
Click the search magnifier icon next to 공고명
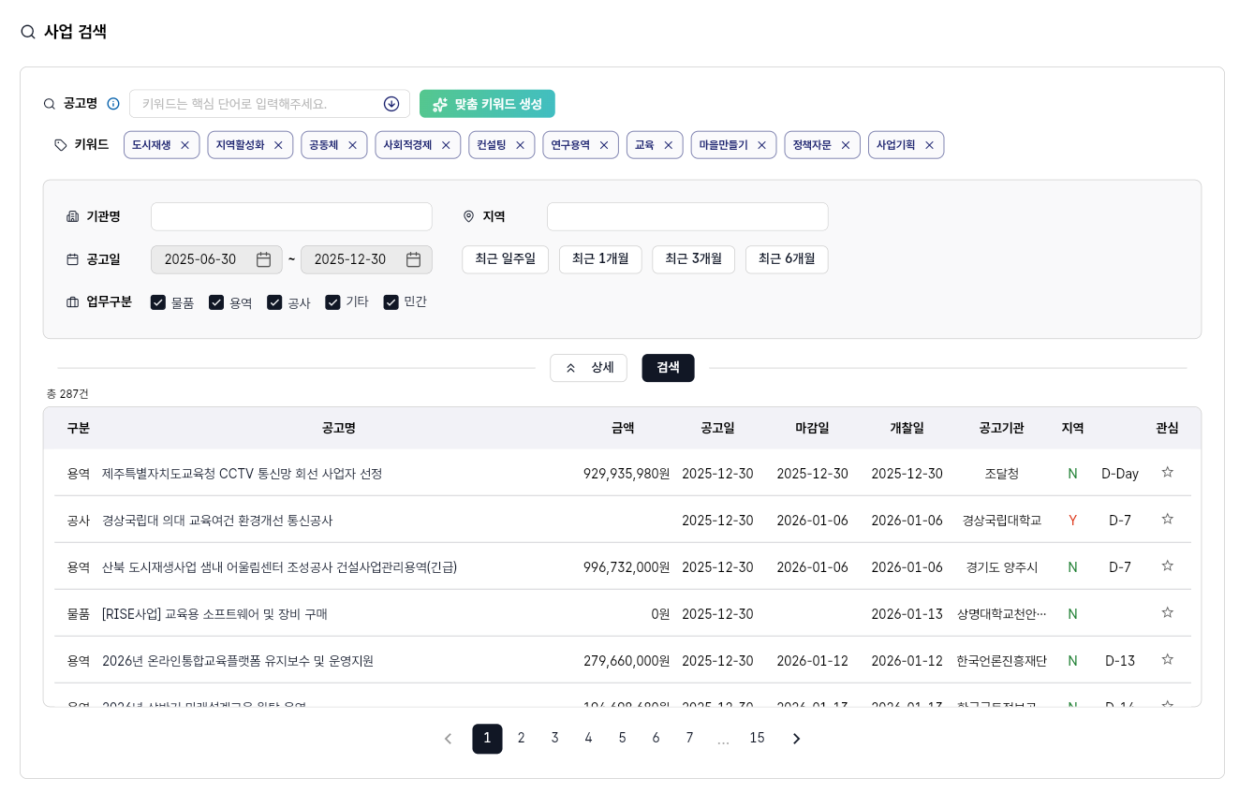point(49,104)
